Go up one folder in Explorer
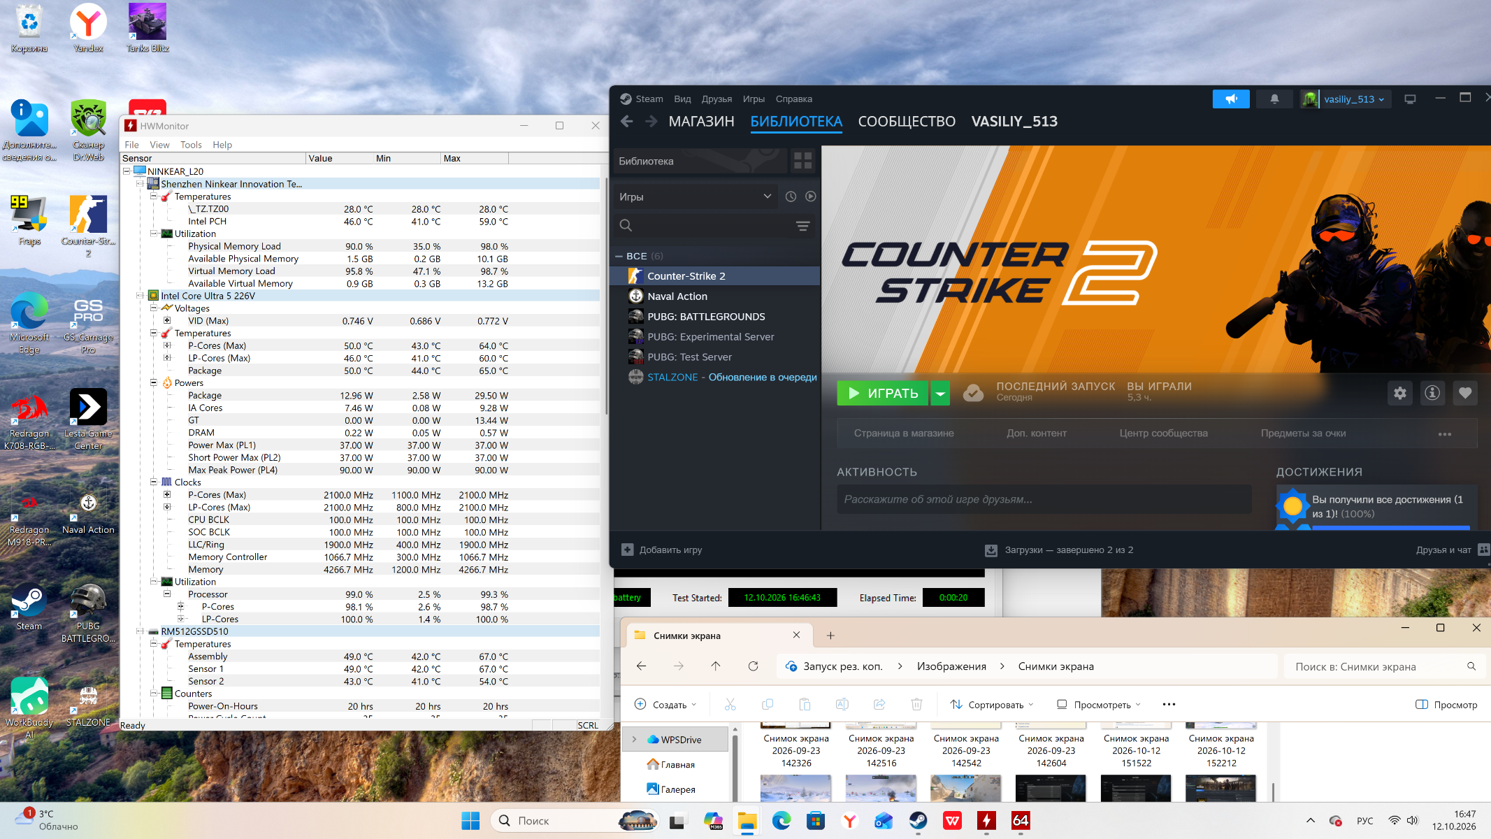The image size is (1491, 839). pyautogui.click(x=716, y=666)
